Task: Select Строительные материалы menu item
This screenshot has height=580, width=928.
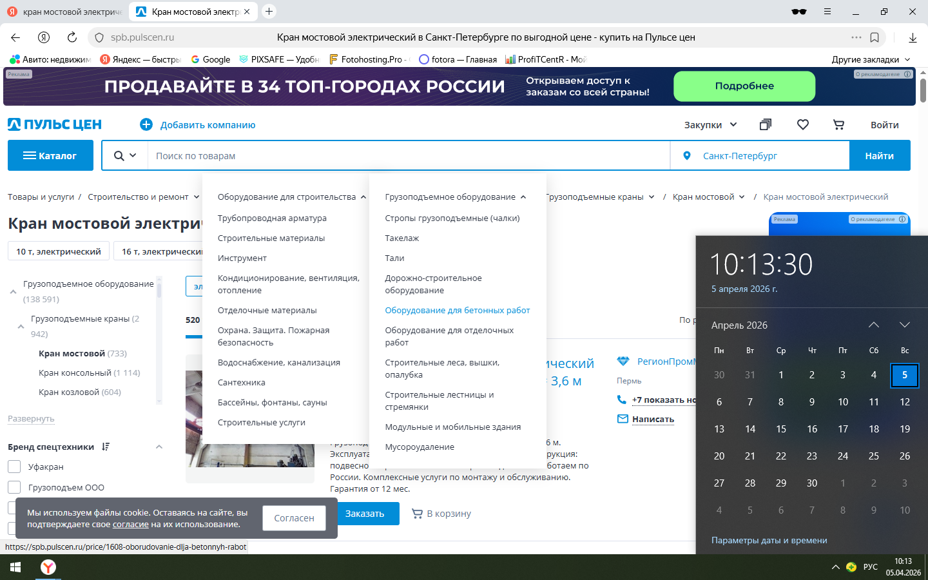Action: pos(271,238)
